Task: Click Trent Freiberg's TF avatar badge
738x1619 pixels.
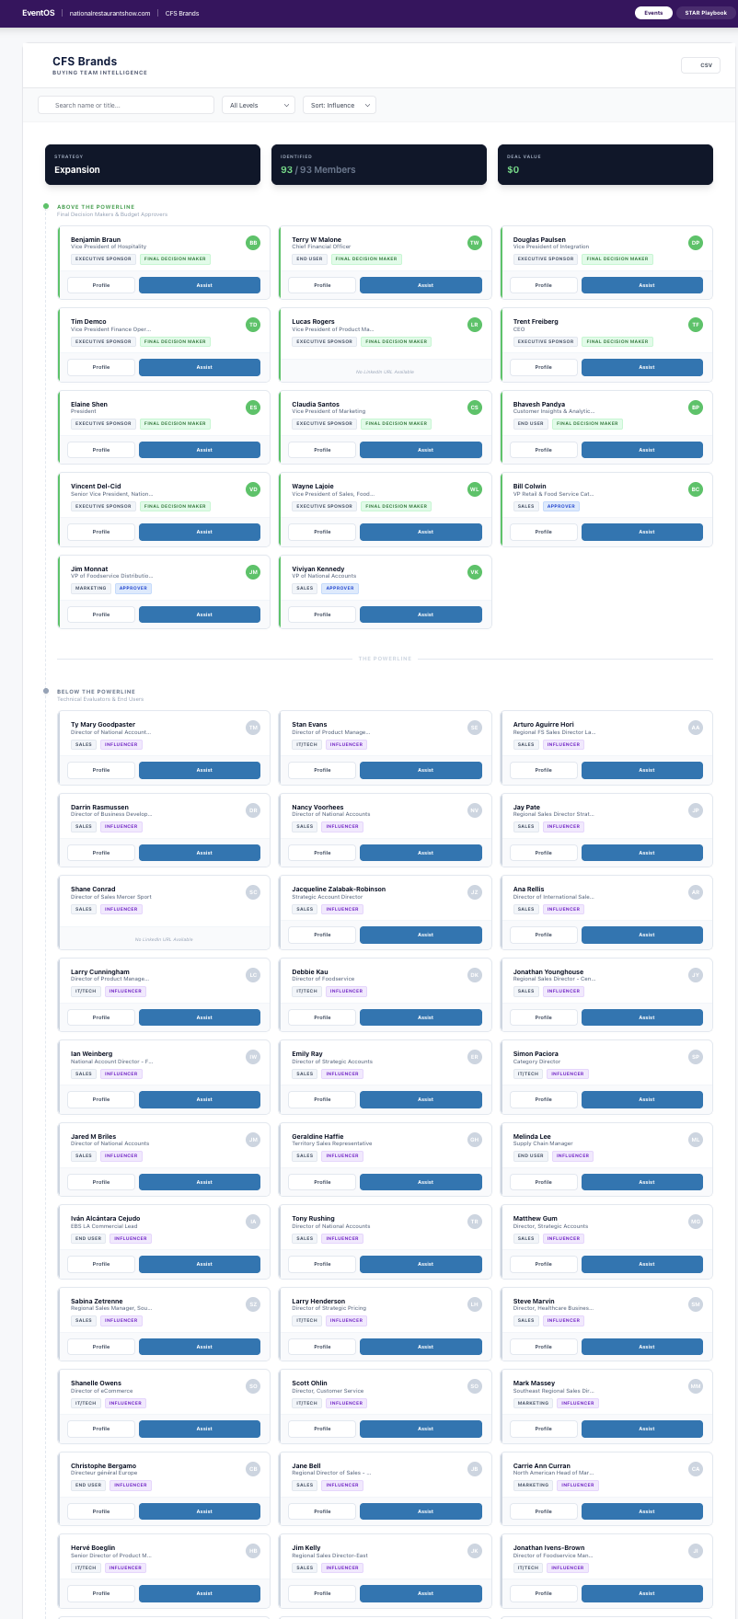Action: pyautogui.click(x=696, y=324)
